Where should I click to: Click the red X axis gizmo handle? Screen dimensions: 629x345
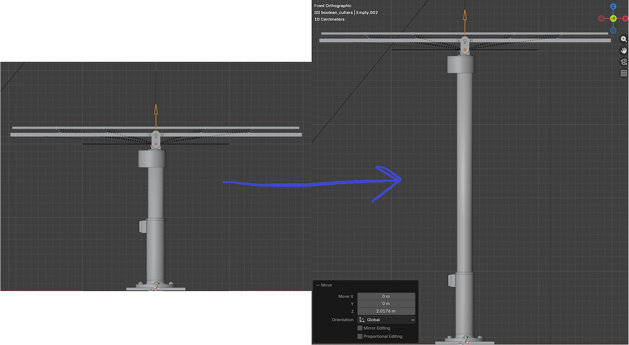point(625,18)
